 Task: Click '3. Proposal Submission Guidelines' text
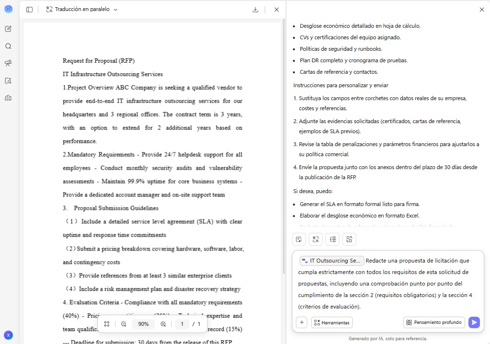[110, 208]
